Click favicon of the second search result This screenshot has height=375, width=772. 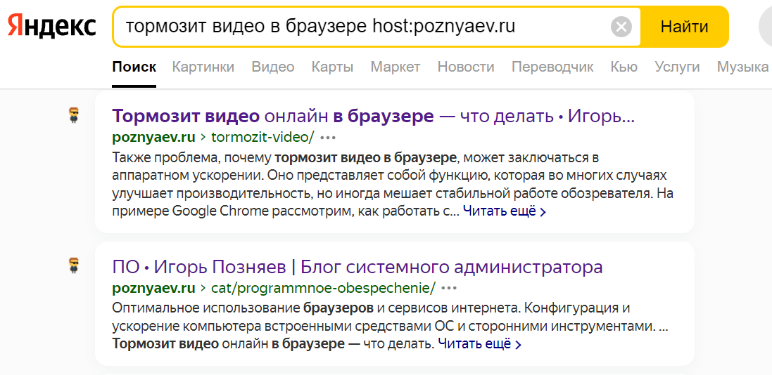pos(73,265)
